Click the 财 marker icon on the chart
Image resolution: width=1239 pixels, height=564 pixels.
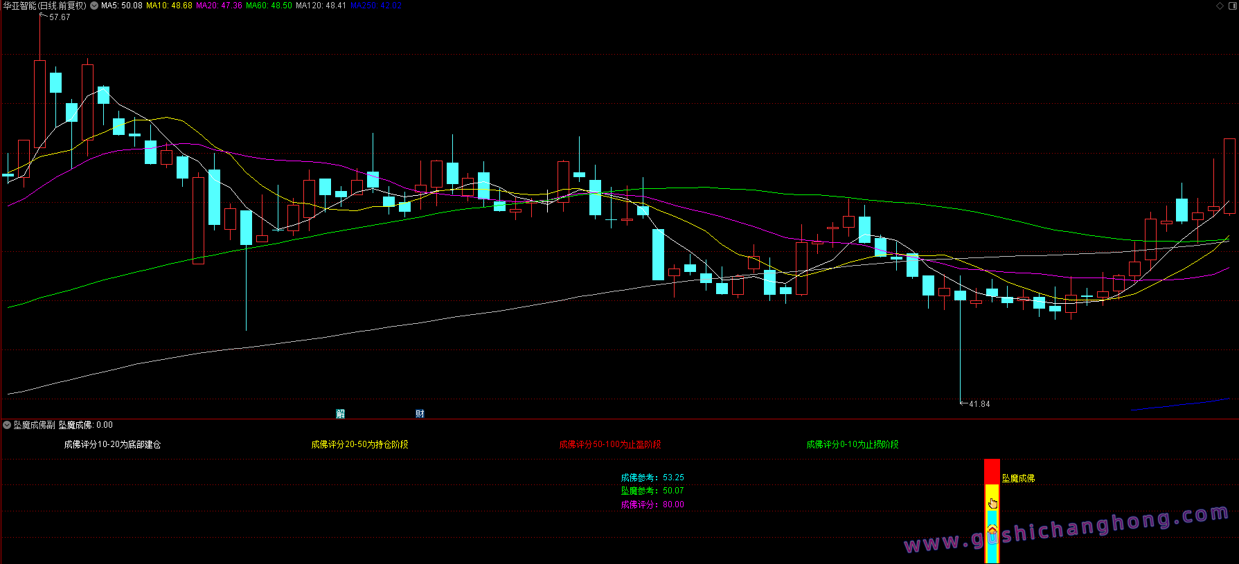click(x=420, y=414)
